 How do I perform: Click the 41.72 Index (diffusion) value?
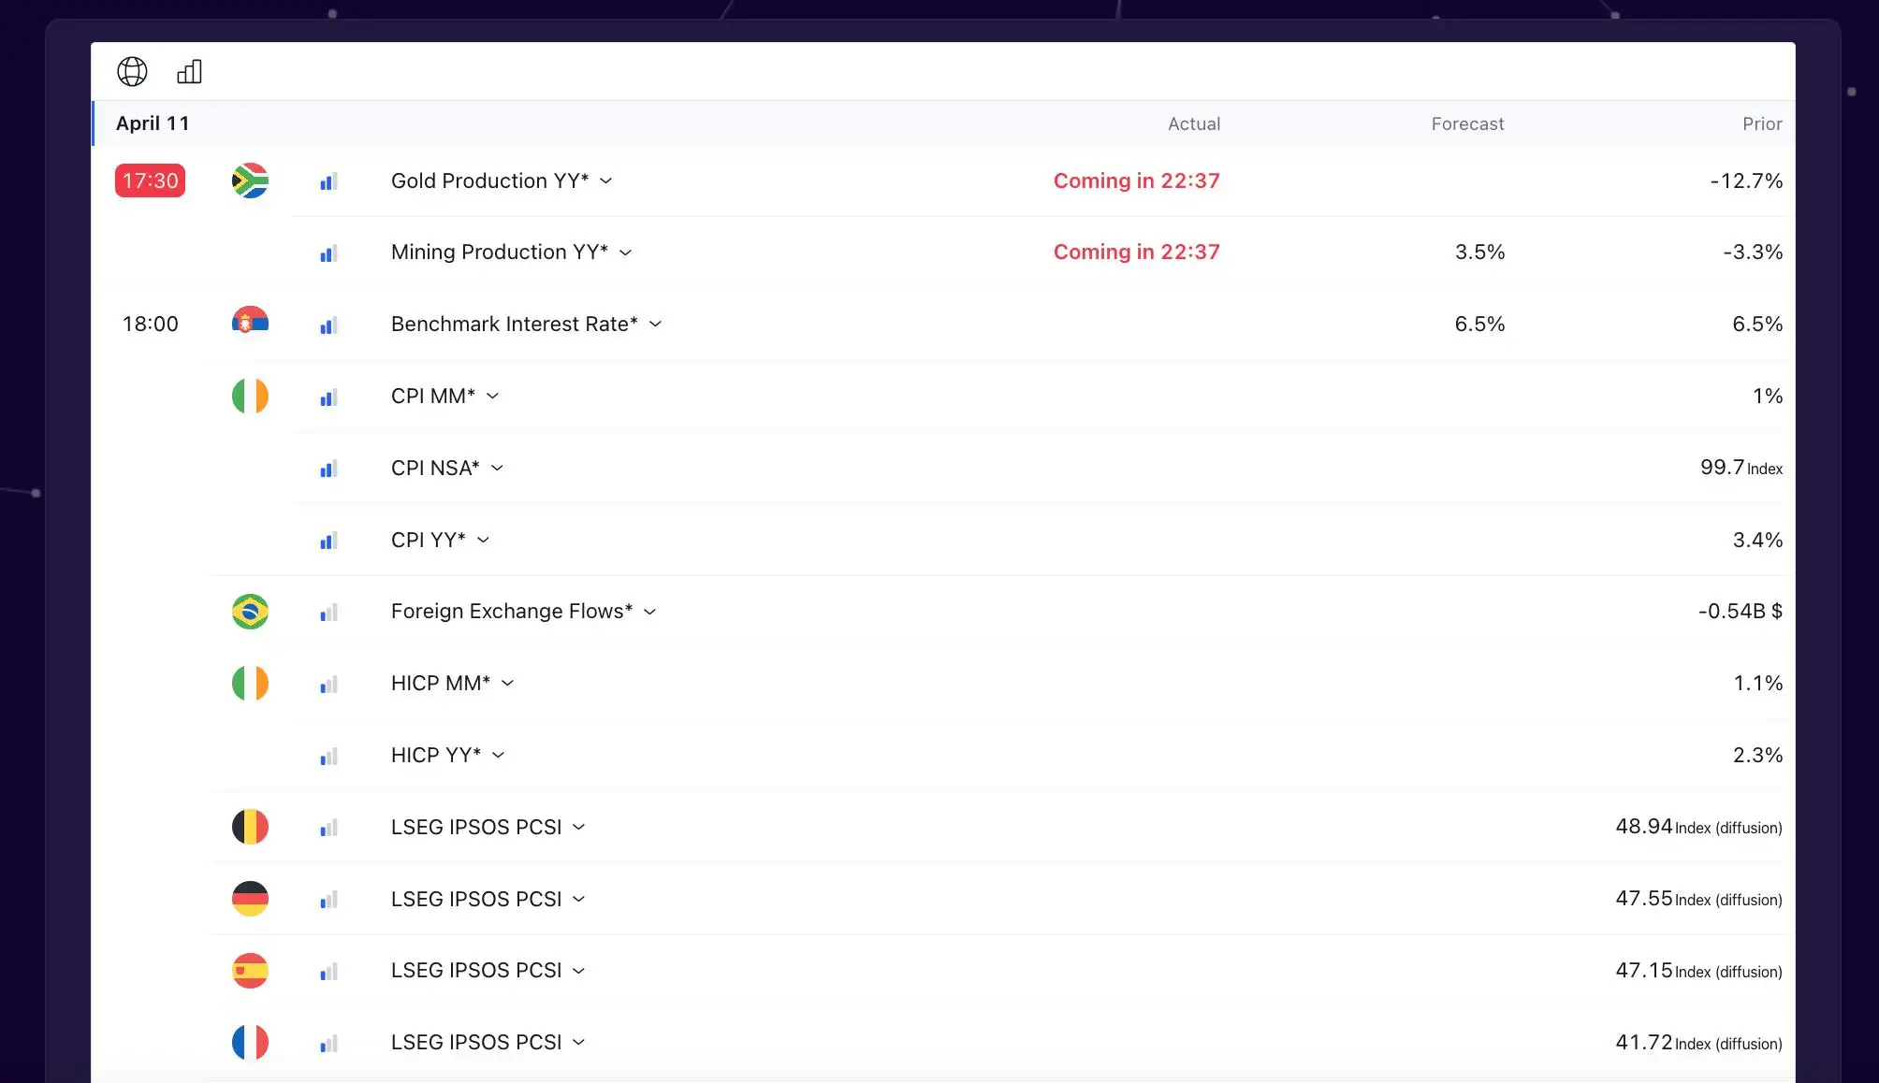[1698, 1042]
